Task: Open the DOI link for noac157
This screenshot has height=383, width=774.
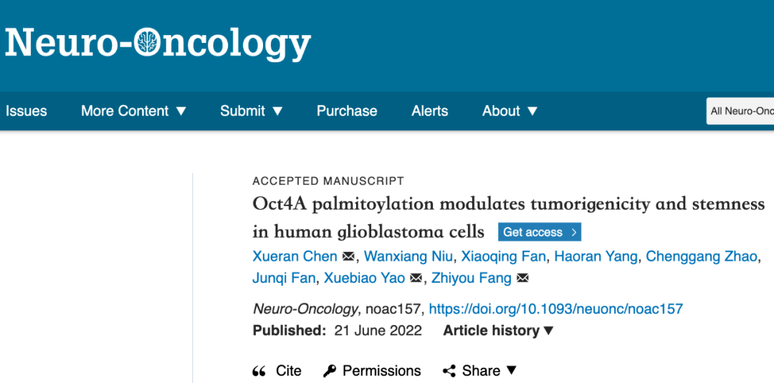Action: point(555,309)
